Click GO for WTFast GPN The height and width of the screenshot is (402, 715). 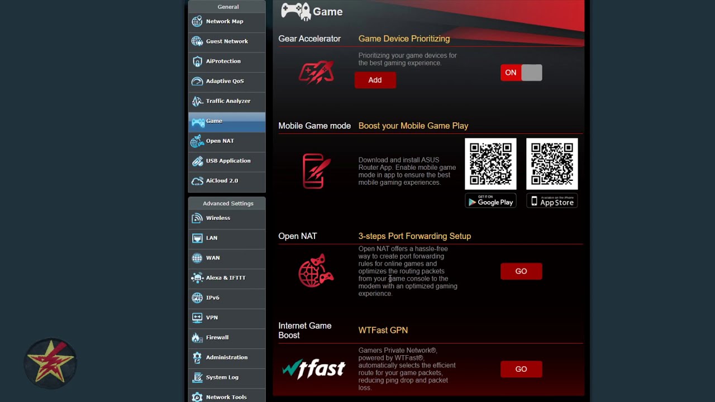pos(521,369)
